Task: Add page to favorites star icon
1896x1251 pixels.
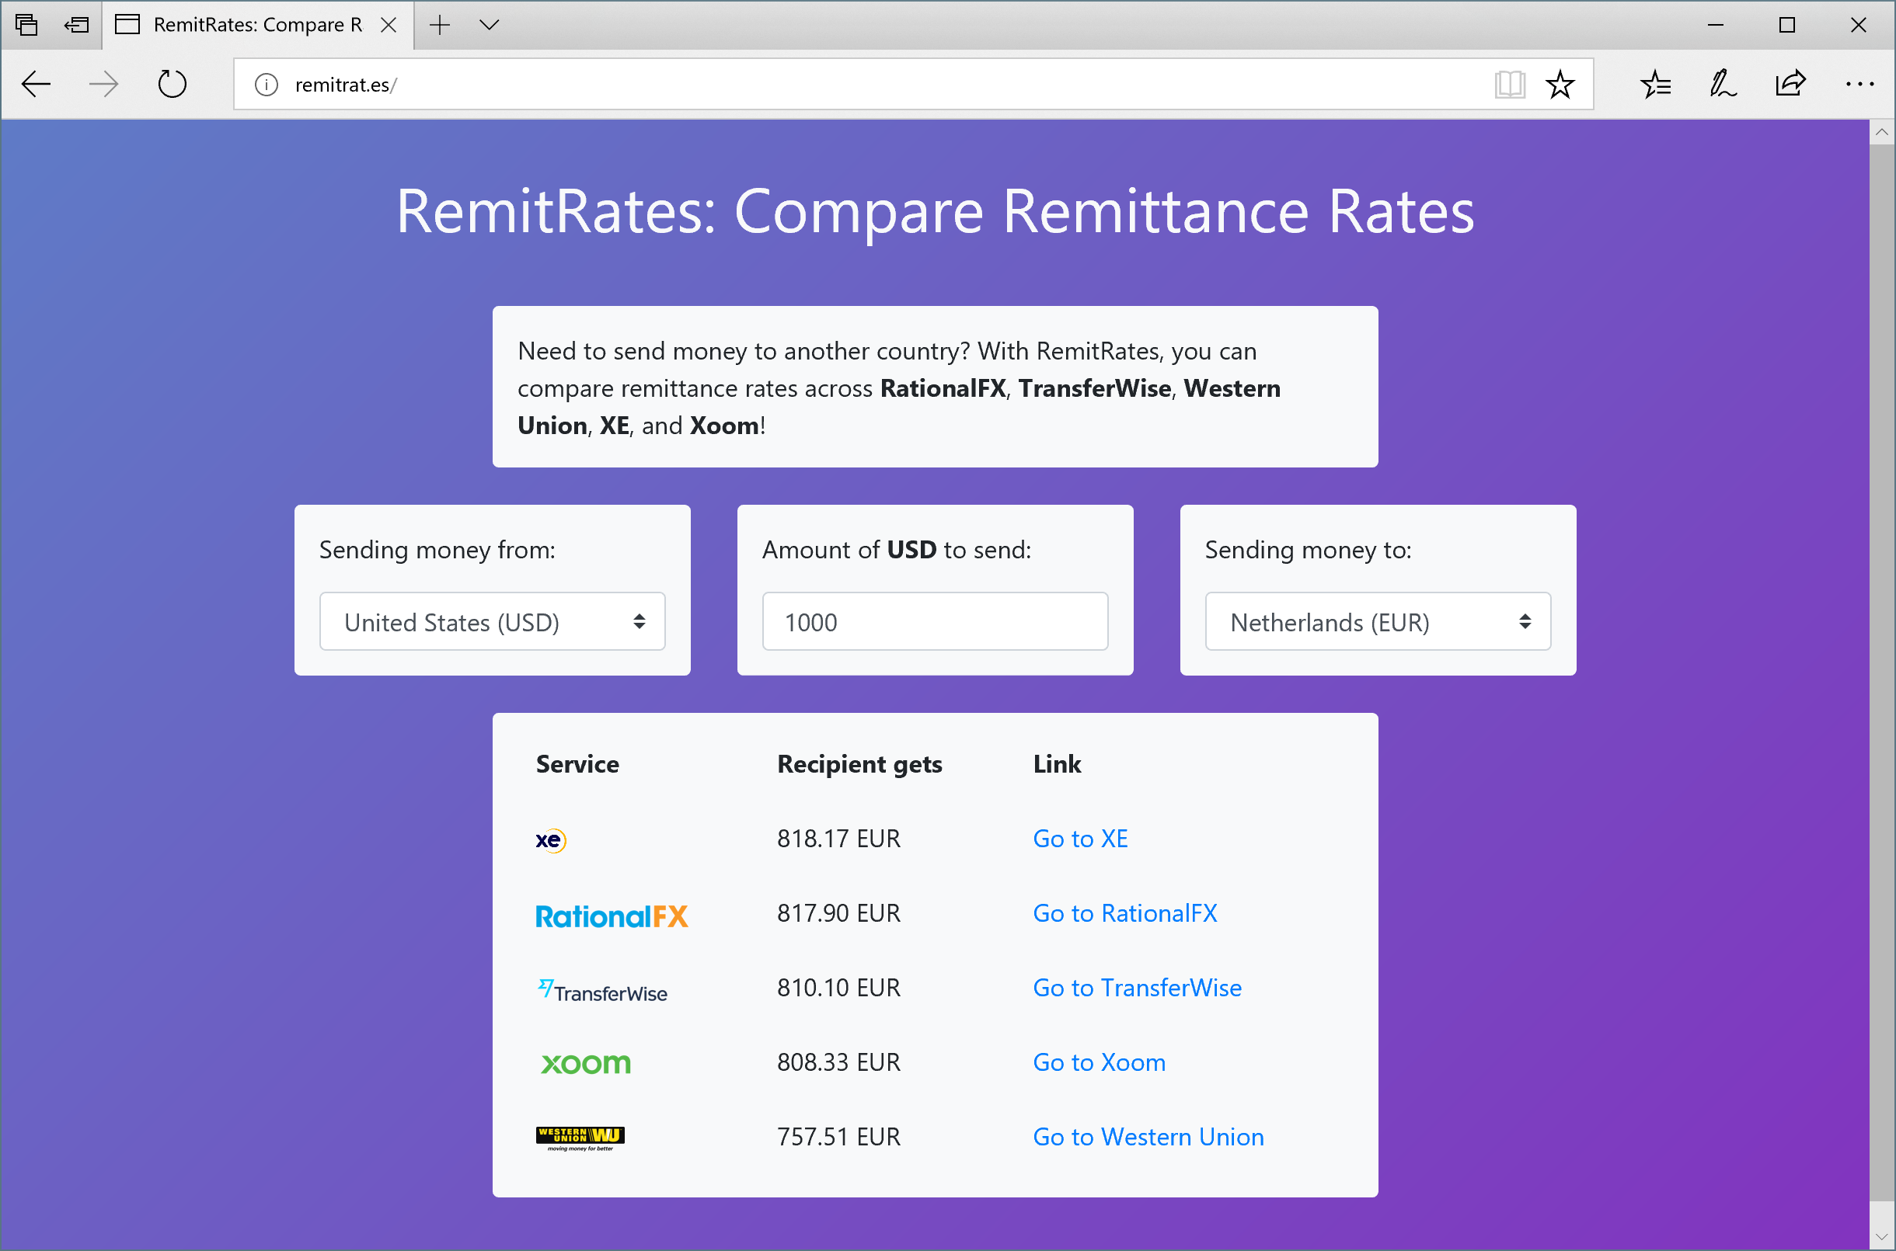Action: 1559,84
